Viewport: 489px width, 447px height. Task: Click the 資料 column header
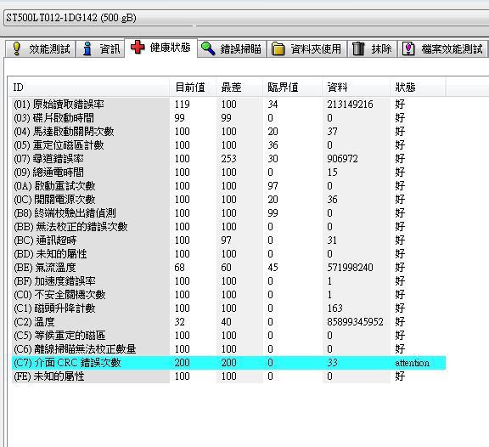(357, 87)
